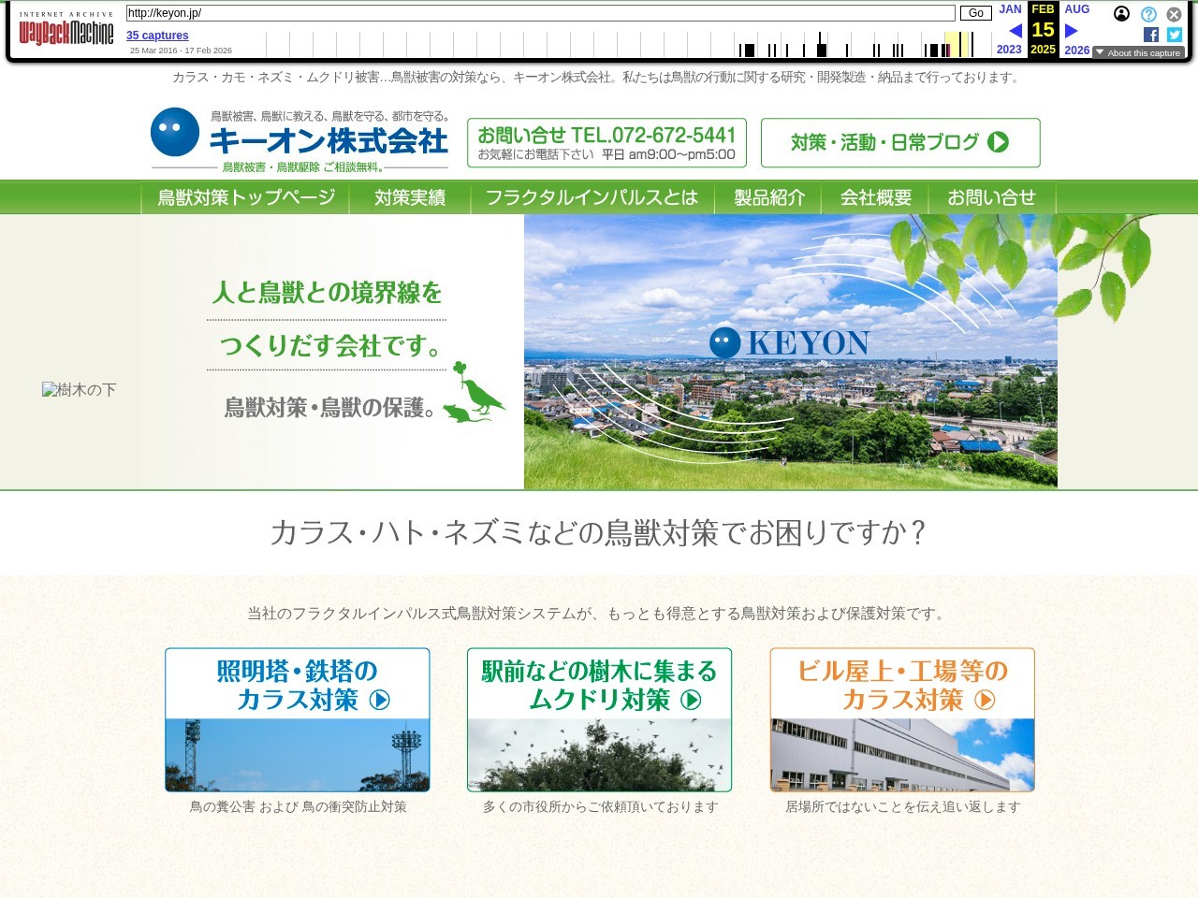The height and width of the screenshot is (898, 1198).
Task: Open 製品紹介 in the navigation bar
Action: pos(768,197)
